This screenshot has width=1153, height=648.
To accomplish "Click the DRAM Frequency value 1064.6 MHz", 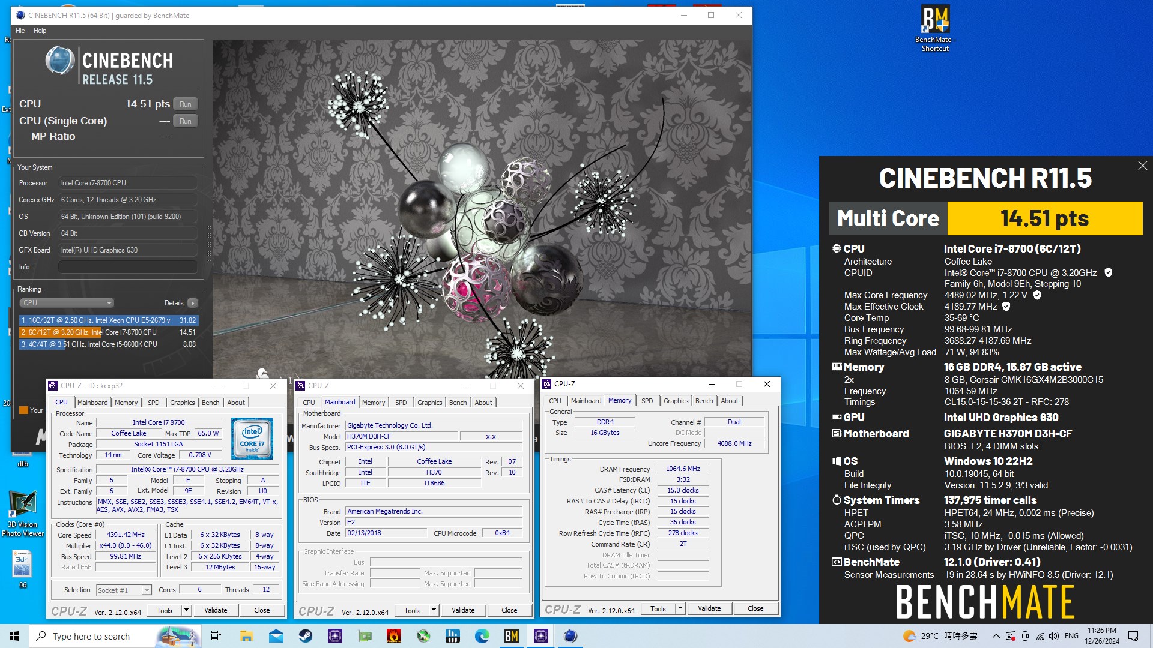I will pyautogui.click(x=683, y=469).
